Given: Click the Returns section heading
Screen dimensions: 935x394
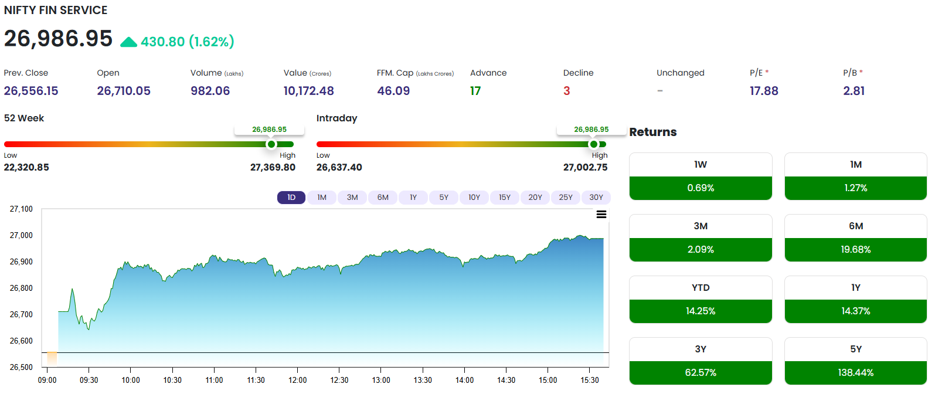Looking at the screenshot, I should (653, 132).
